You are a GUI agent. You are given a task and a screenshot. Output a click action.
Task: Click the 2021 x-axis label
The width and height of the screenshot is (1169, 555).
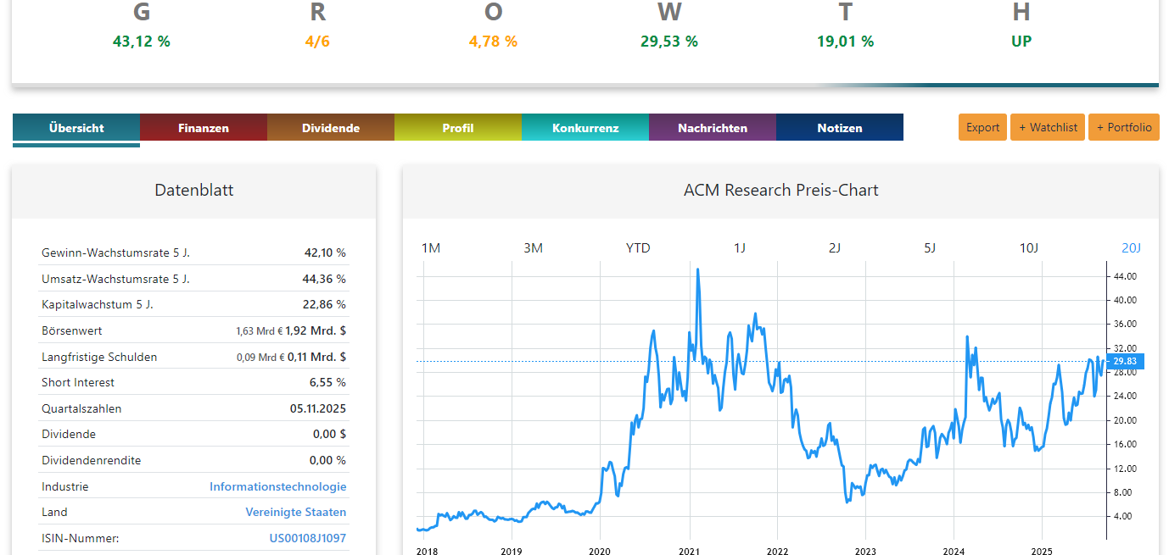[x=689, y=550]
